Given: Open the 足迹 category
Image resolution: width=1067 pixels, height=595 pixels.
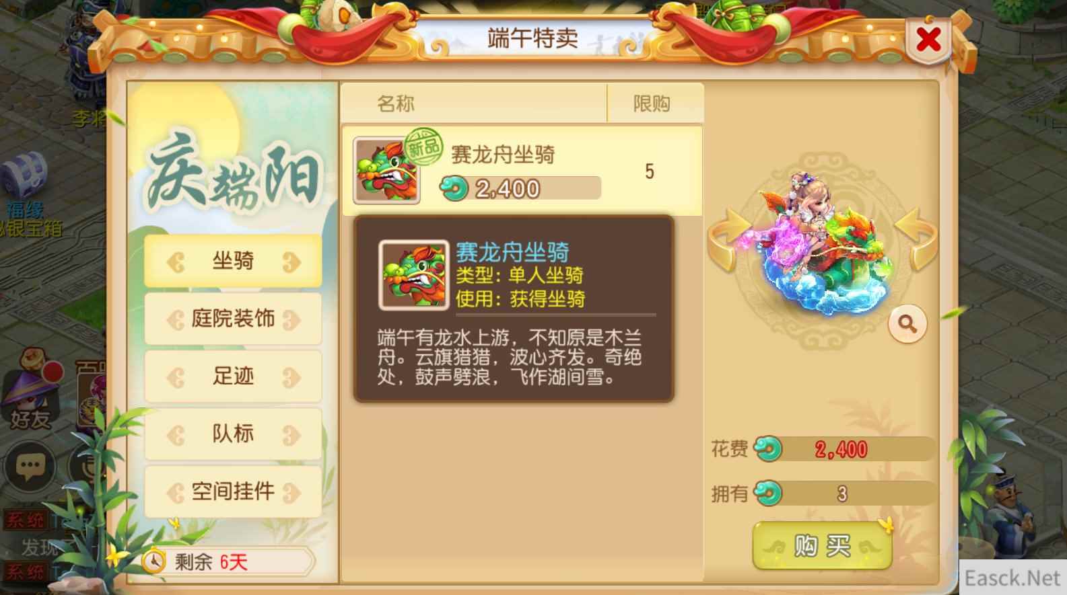Looking at the screenshot, I should (233, 376).
